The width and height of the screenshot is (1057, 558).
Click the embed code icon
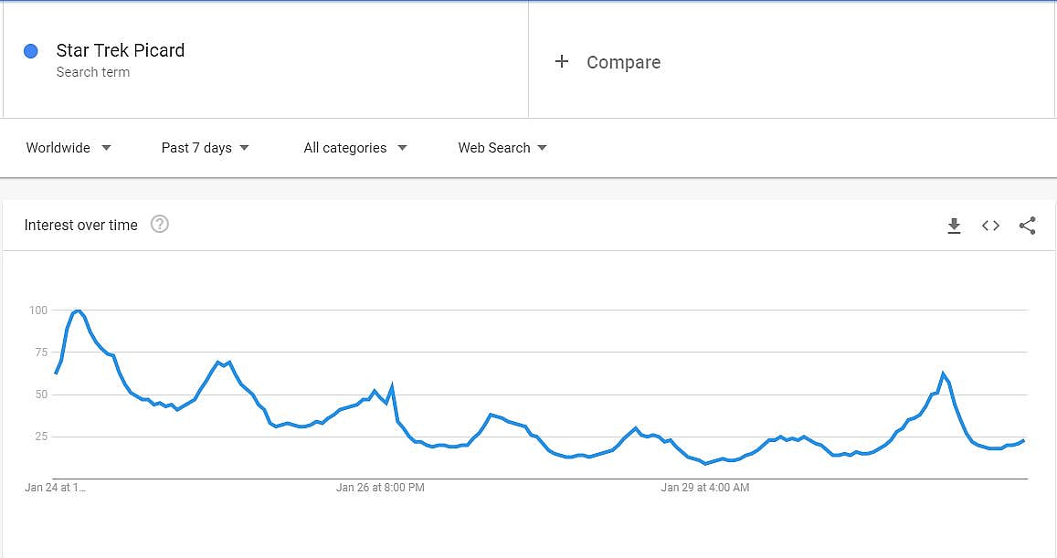coord(990,226)
